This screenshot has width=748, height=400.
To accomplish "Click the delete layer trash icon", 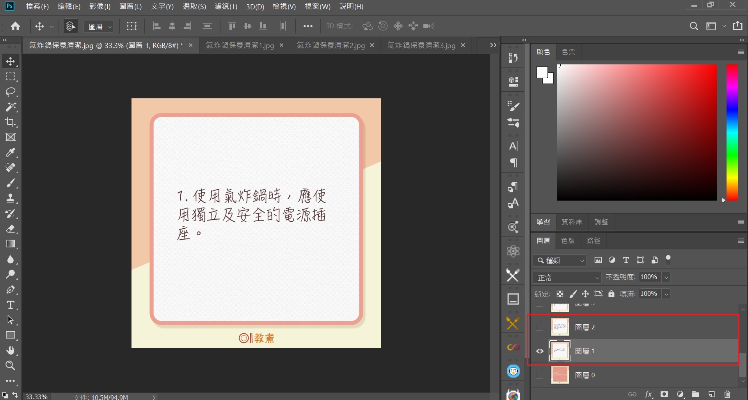I will click(727, 394).
